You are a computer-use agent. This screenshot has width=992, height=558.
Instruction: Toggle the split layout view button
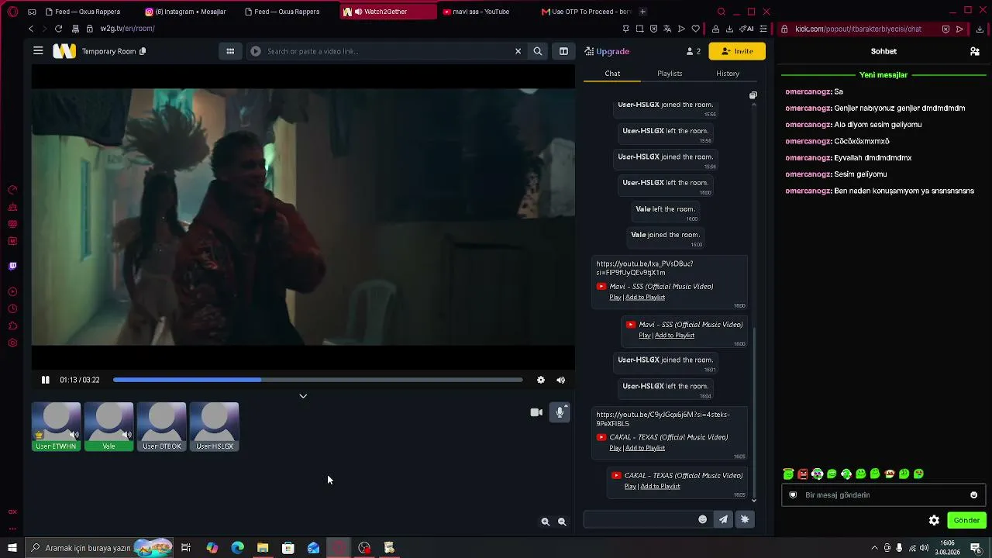point(563,51)
